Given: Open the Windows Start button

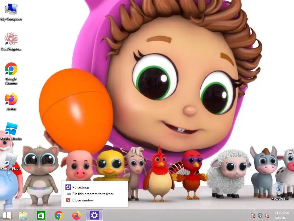Looking at the screenshot, I should [7, 215].
